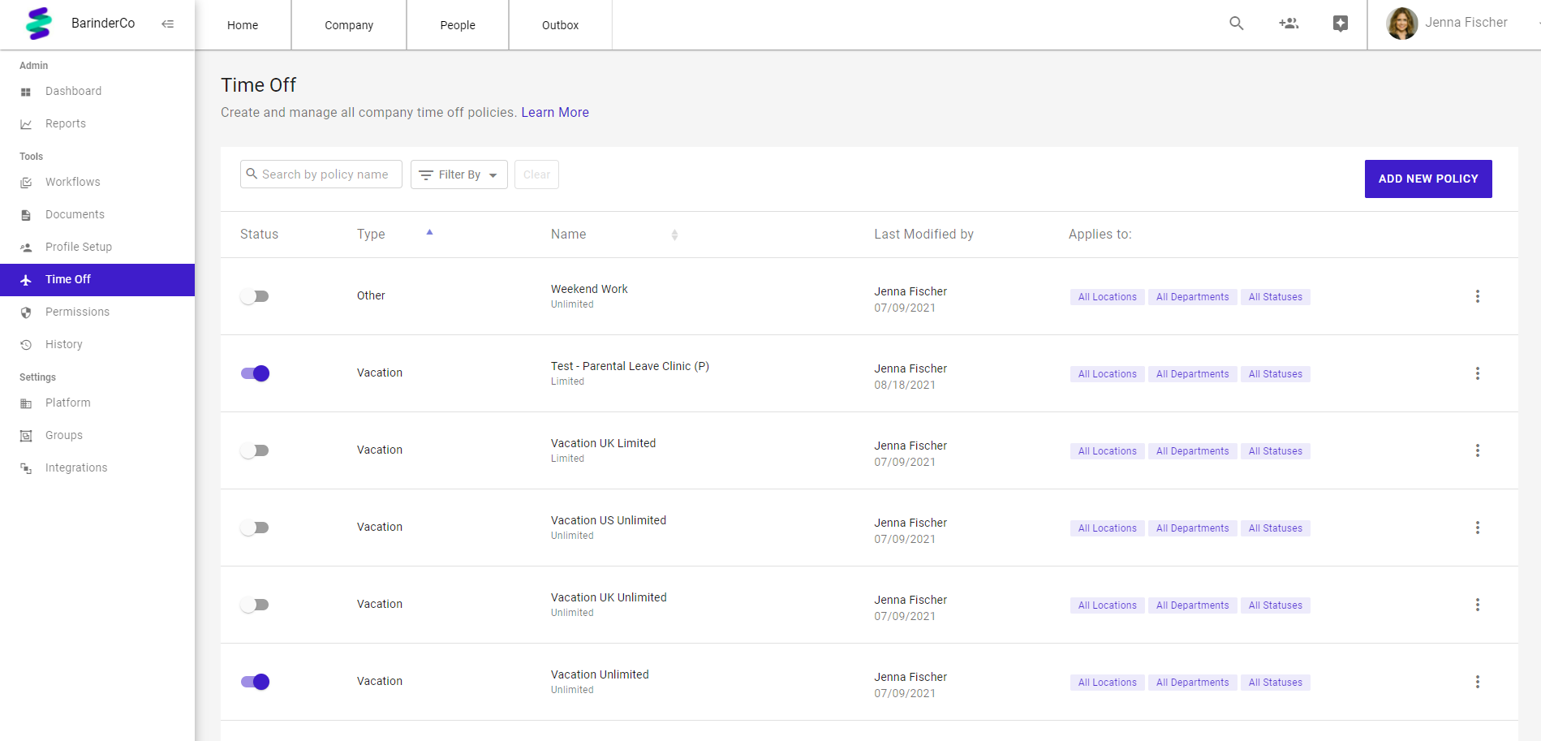The image size is (1541, 741).
Task: Open the Learn More link
Action: point(555,112)
